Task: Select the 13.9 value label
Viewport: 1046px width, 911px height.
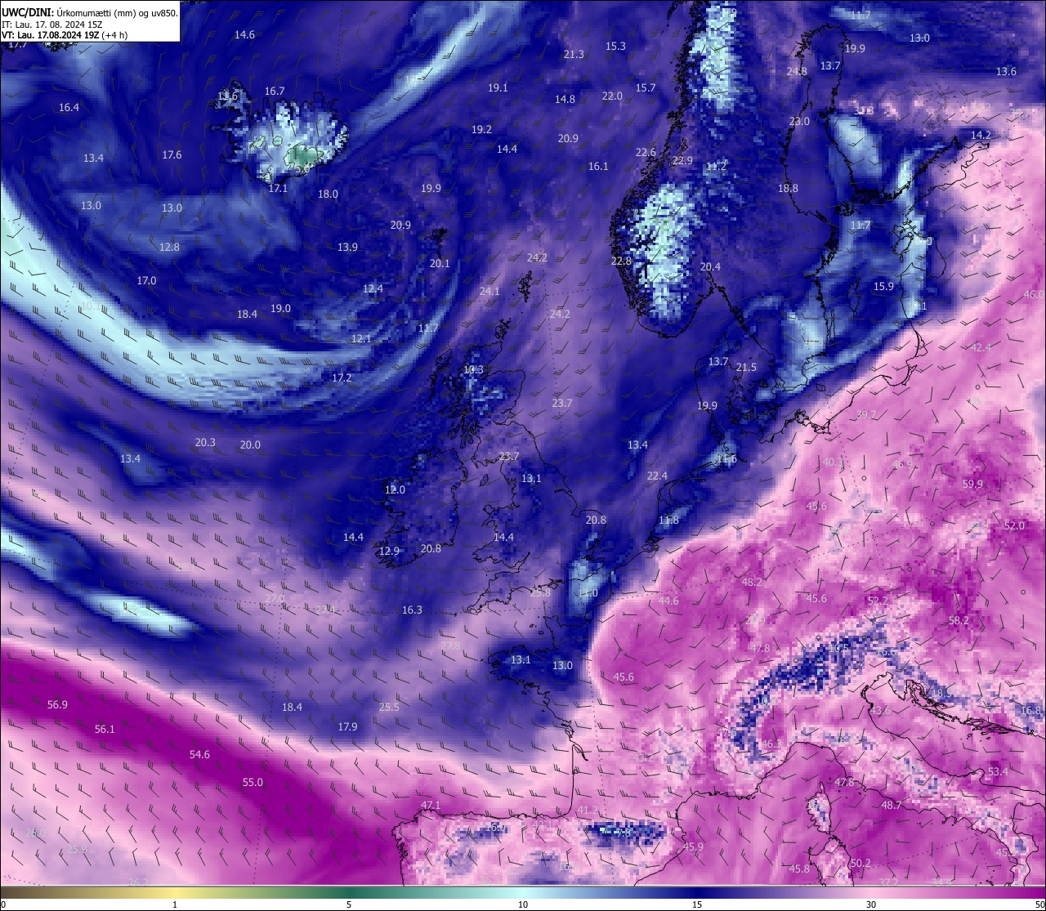Action: (x=347, y=248)
